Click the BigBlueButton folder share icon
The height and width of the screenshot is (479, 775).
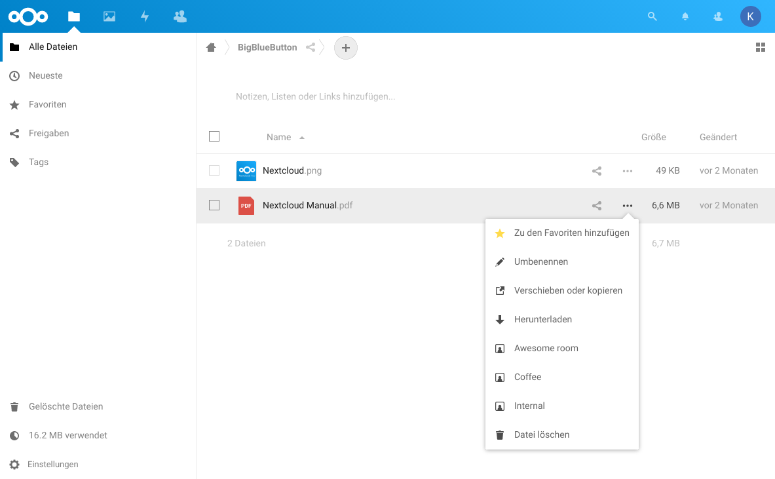click(x=311, y=47)
